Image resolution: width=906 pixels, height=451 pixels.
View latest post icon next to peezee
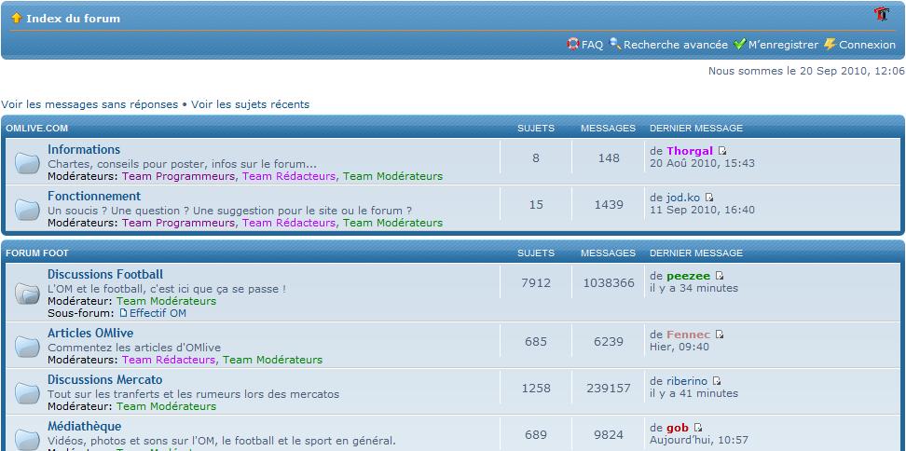tap(720, 276)
